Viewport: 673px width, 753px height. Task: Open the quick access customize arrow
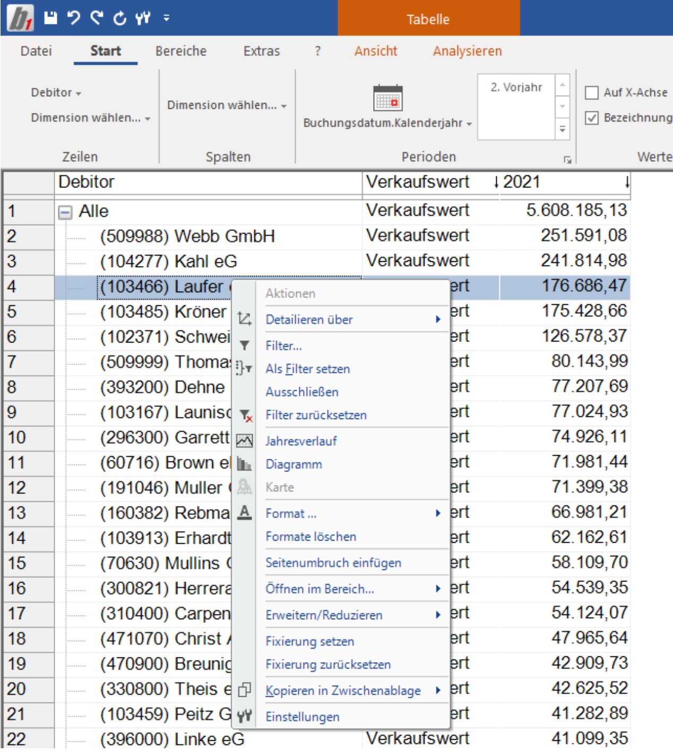pos(167,18)
